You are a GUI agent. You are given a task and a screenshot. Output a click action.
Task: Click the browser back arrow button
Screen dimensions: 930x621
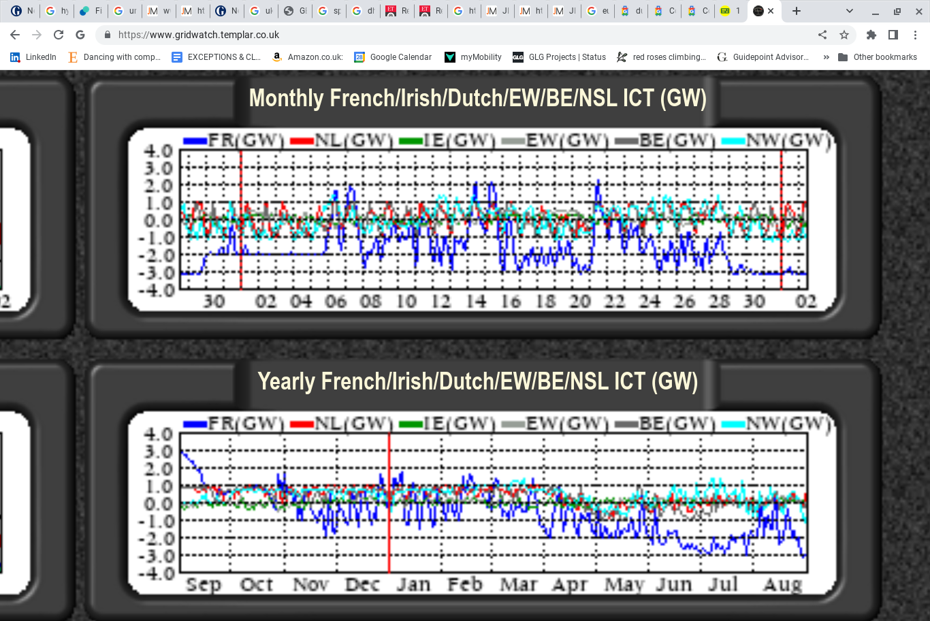coord(15,35)
